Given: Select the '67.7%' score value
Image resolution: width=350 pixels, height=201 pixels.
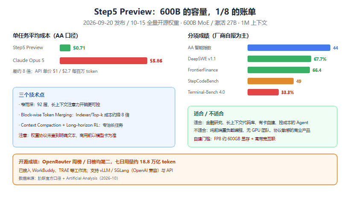Looking at the screenshot, I should 320,59.
